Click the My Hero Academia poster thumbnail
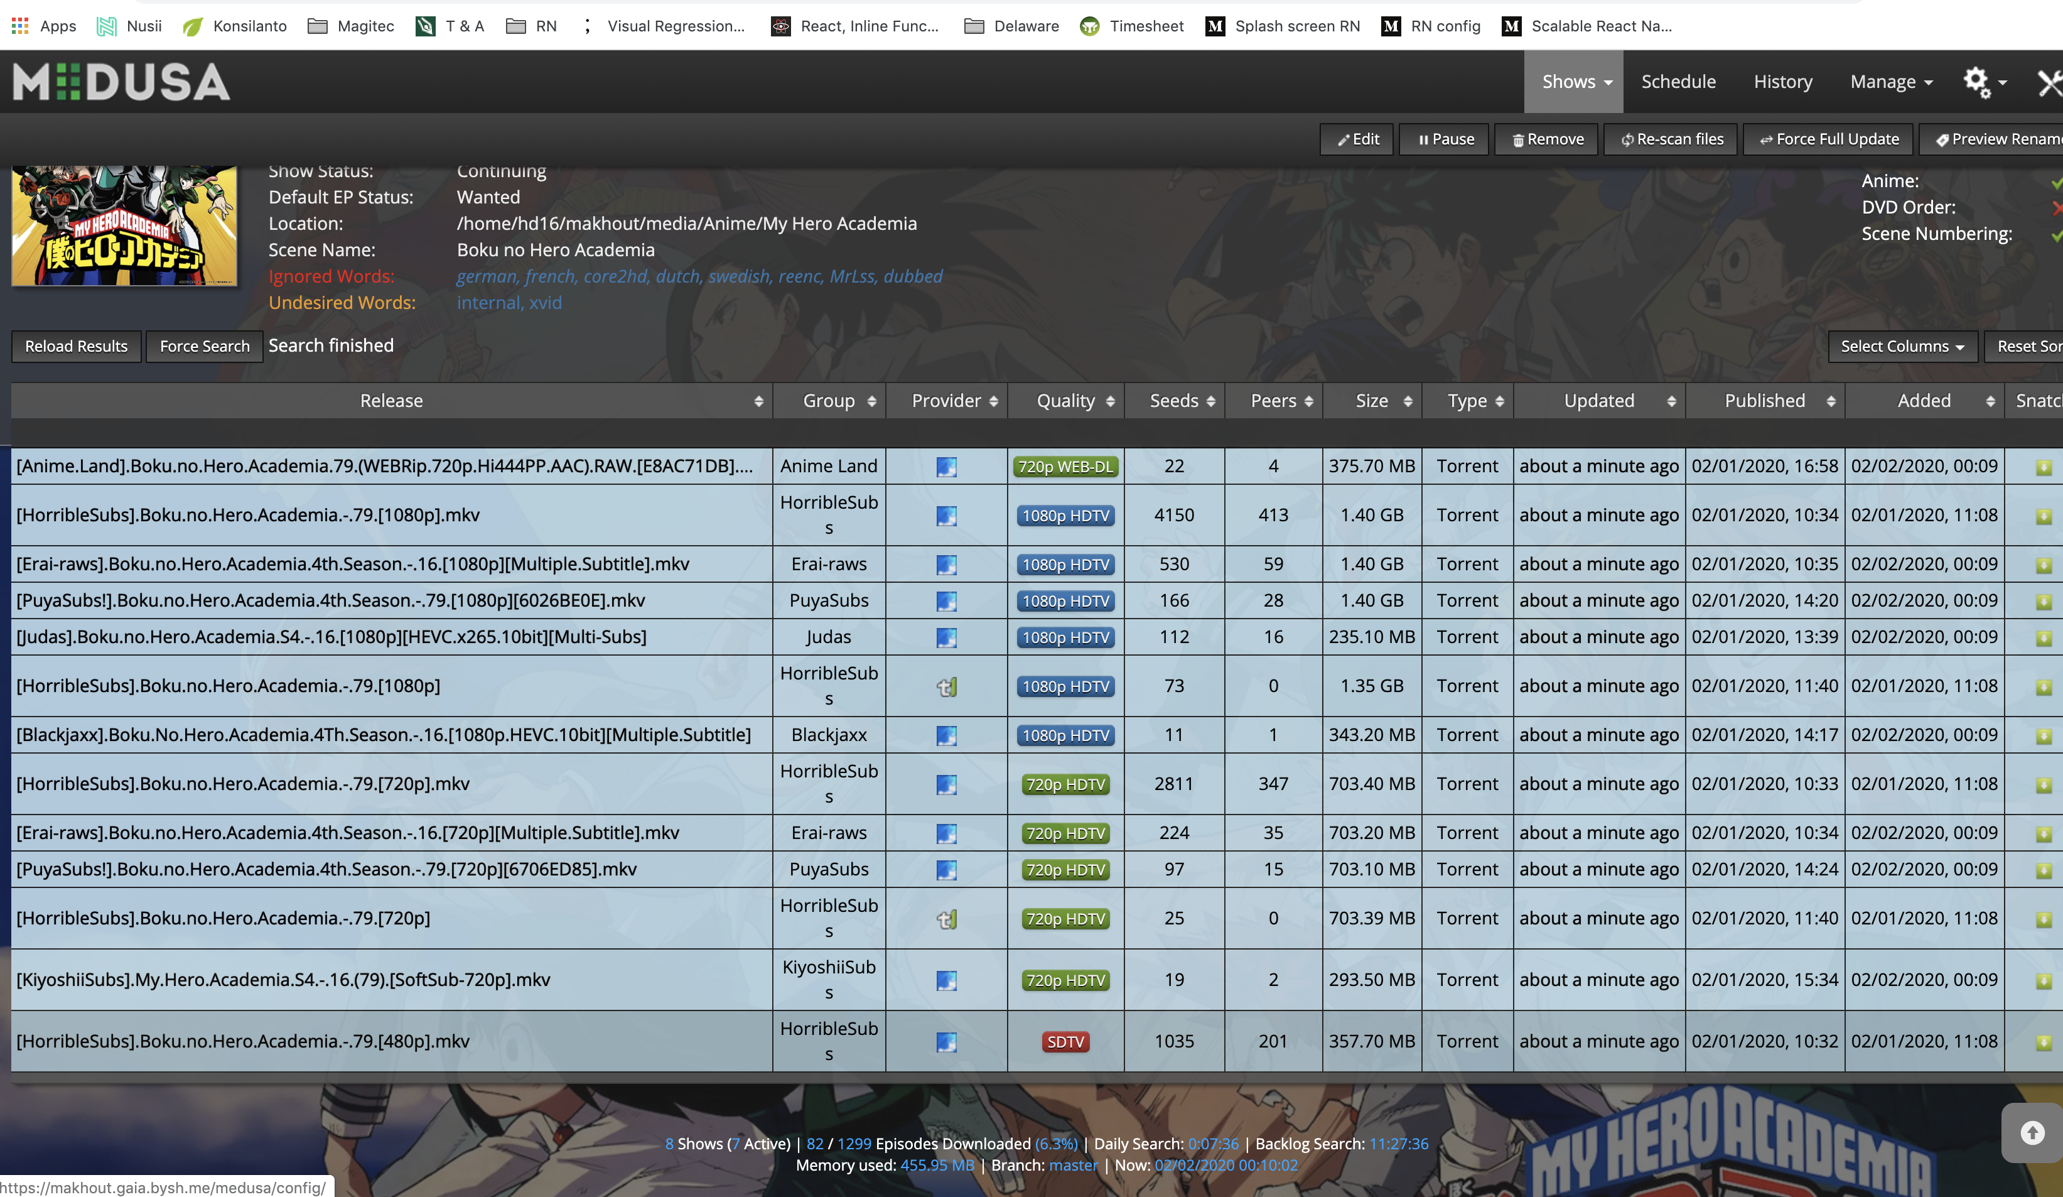 coord(124,226)
